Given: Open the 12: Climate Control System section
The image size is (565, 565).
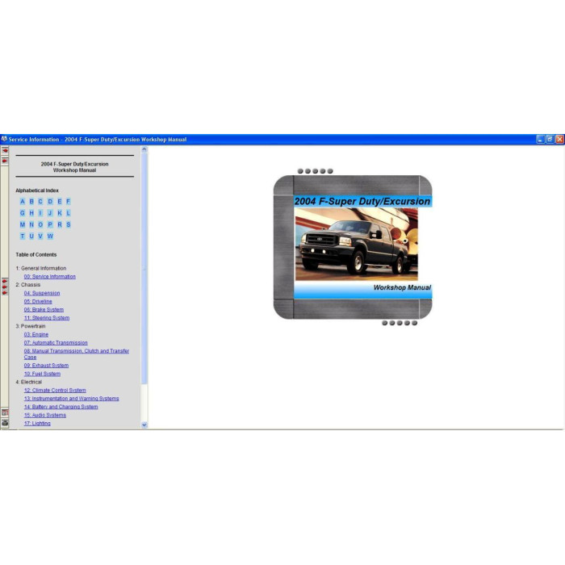Looking at the screenshot, I should (x=55, y=390).
